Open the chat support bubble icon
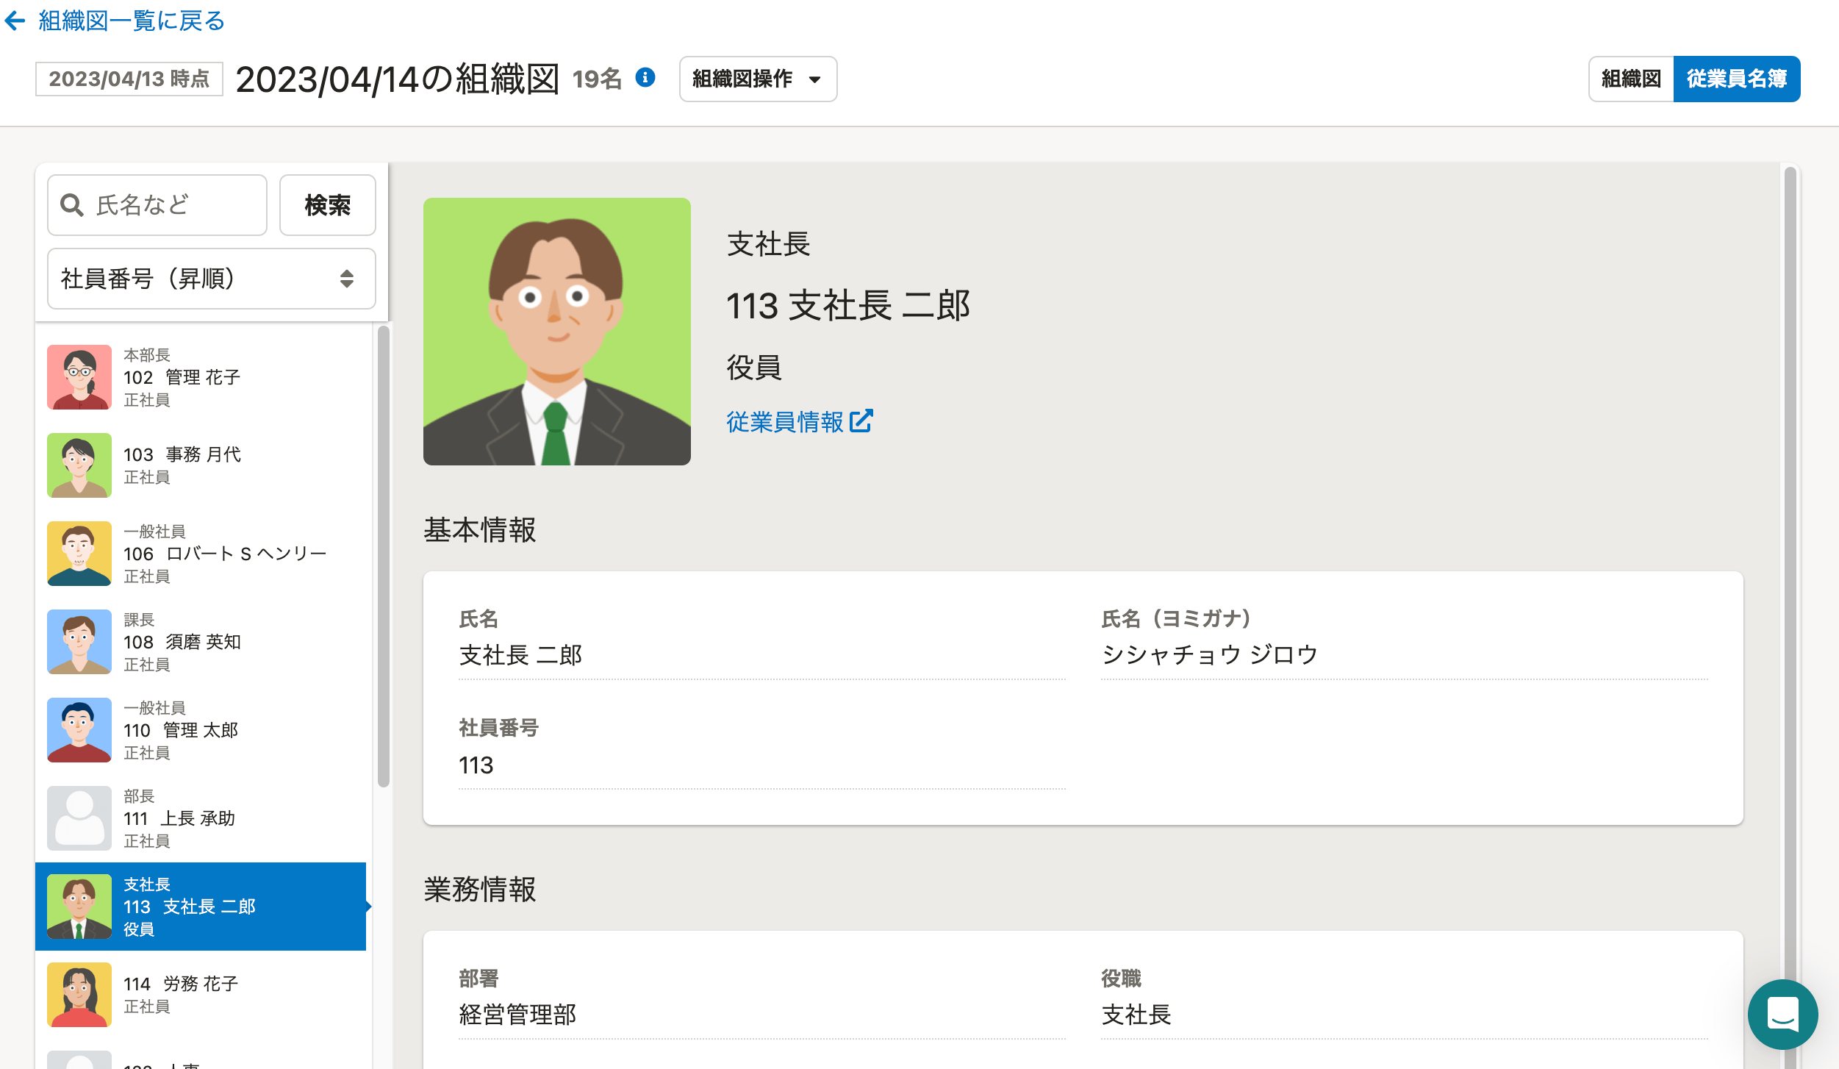 (1783, 1015)
